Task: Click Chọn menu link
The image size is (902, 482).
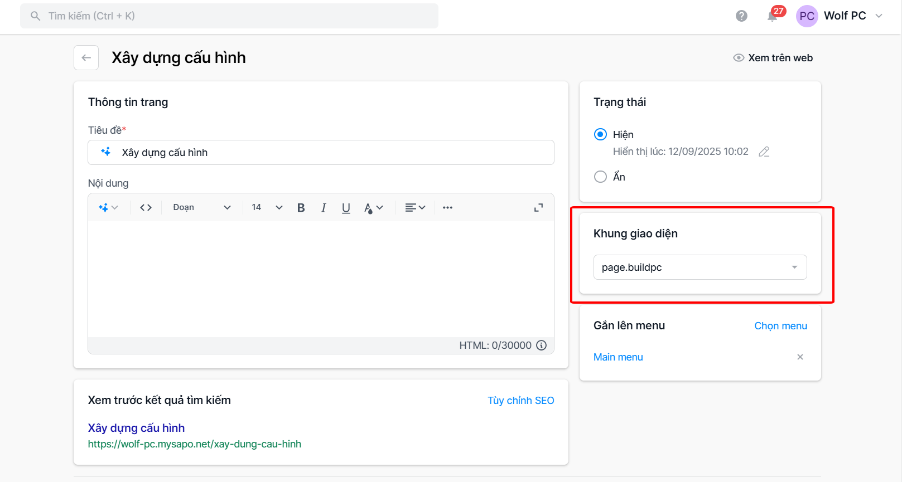Action: click(x=780, y=326)
